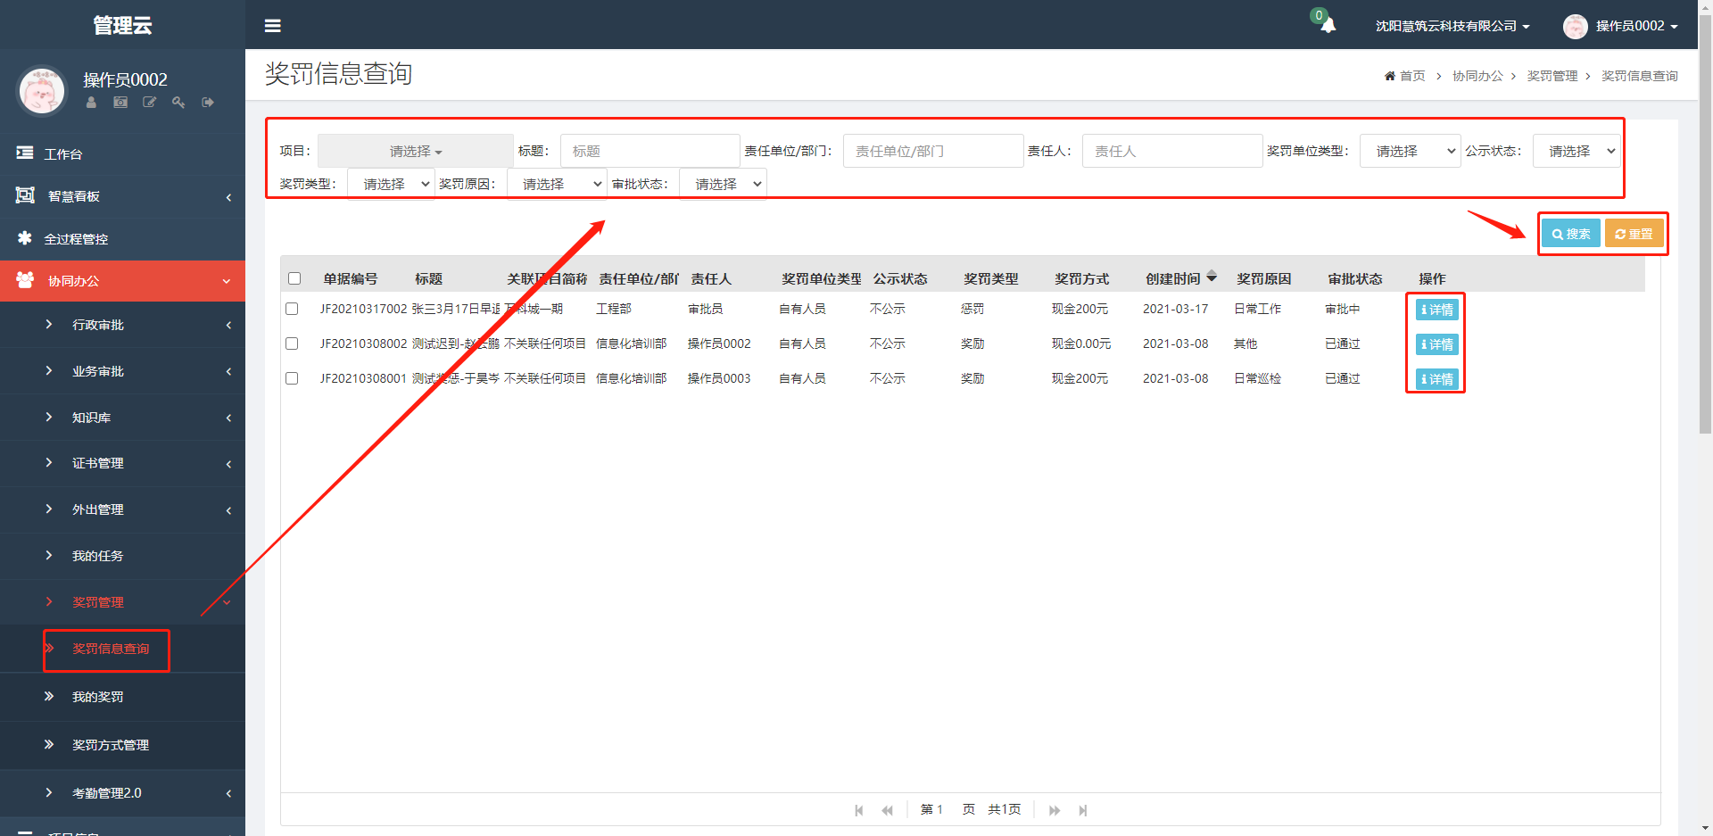
Task: Click 审批状态 column header
Action: pyautogui.click(x=1354, y=278)
